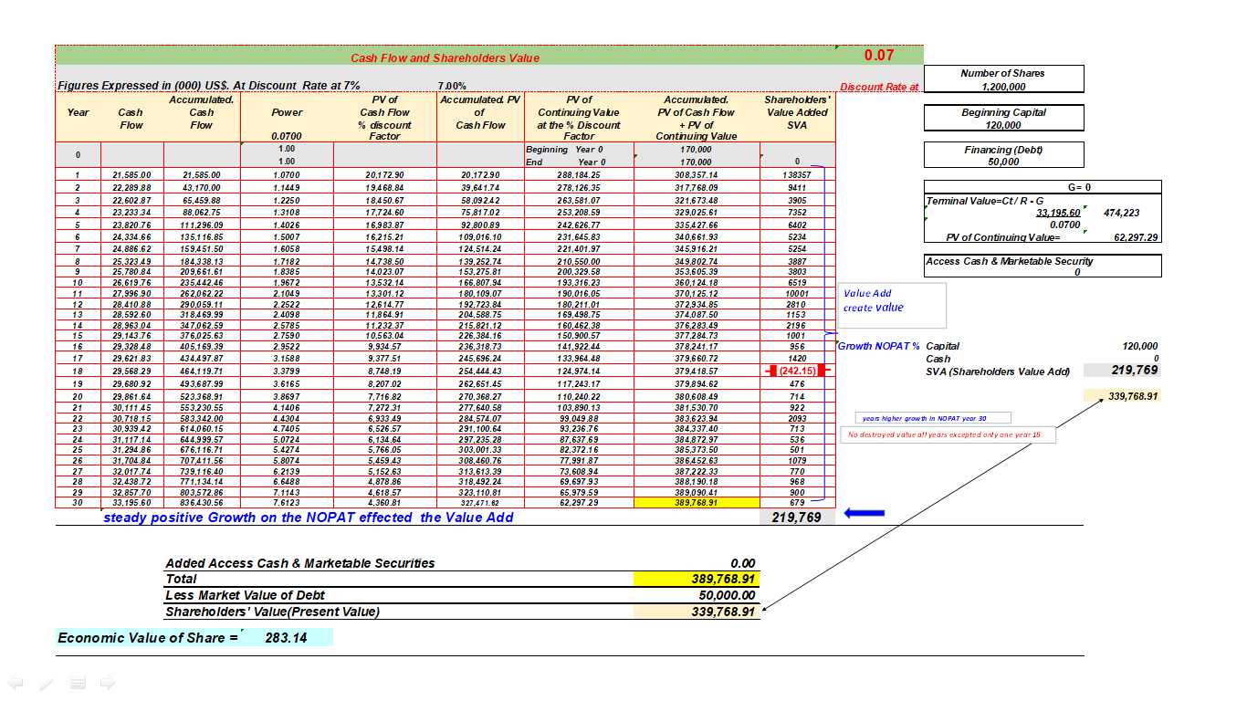Select the 474,223 terminal value
This screenshot has height=701, width=1247.
(x=1121, y=213)
